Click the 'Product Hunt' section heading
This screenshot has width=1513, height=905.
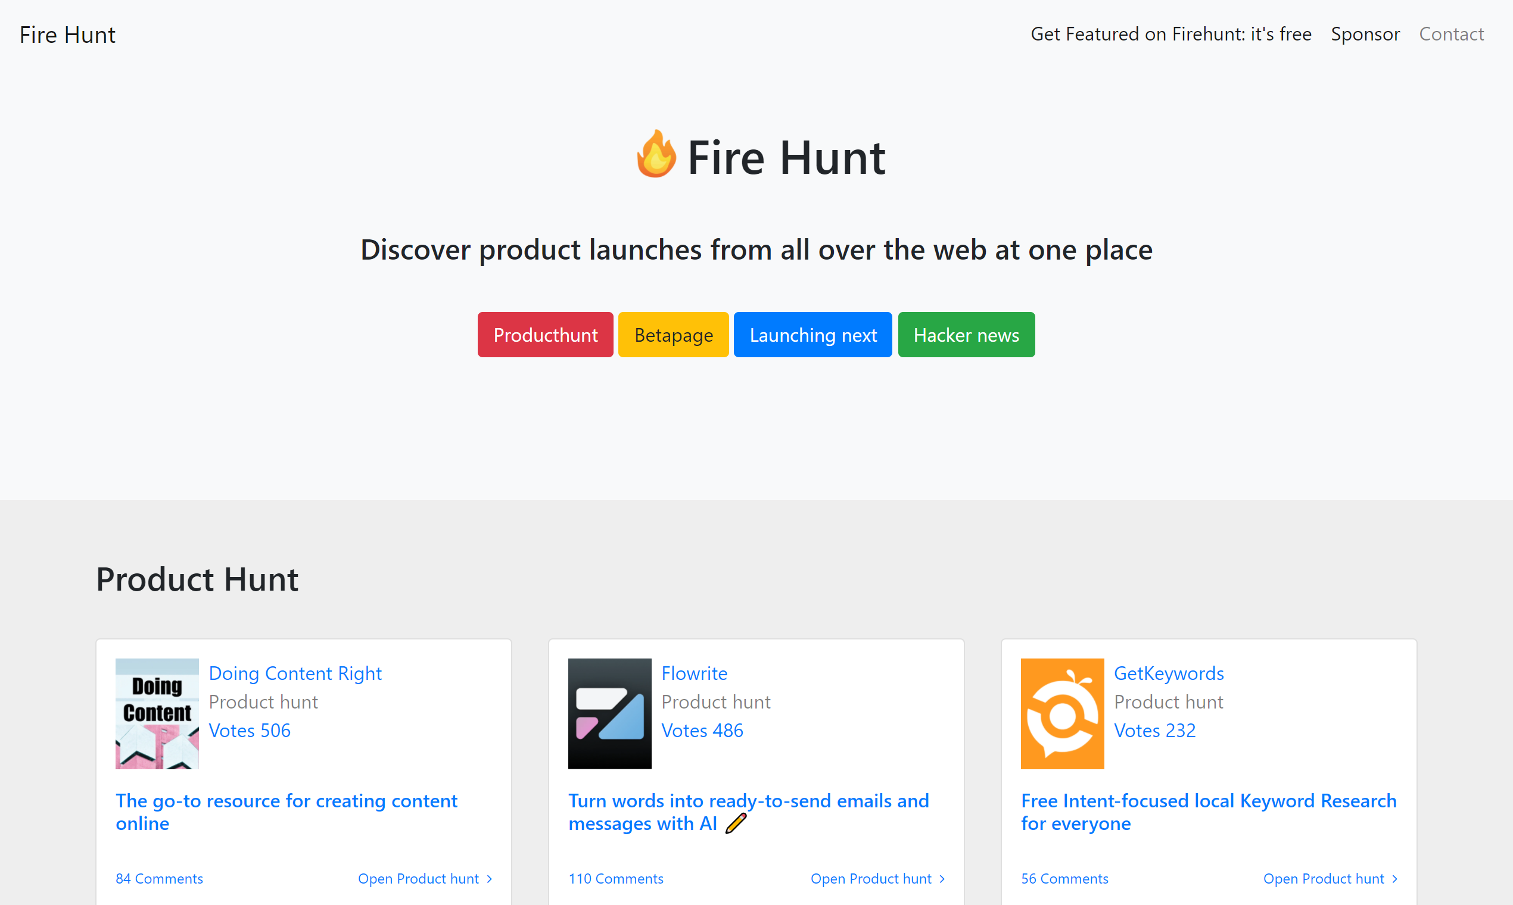tap(197, 579)
